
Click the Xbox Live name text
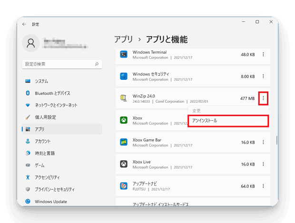[x=141, y=162]
